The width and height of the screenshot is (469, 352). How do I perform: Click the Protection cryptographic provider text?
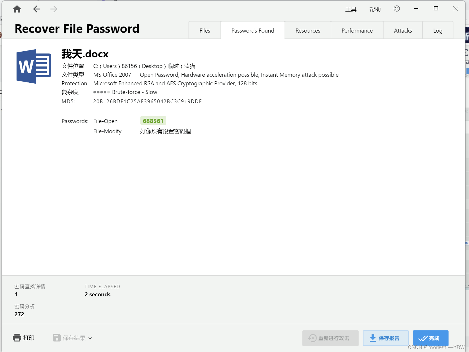175,83
